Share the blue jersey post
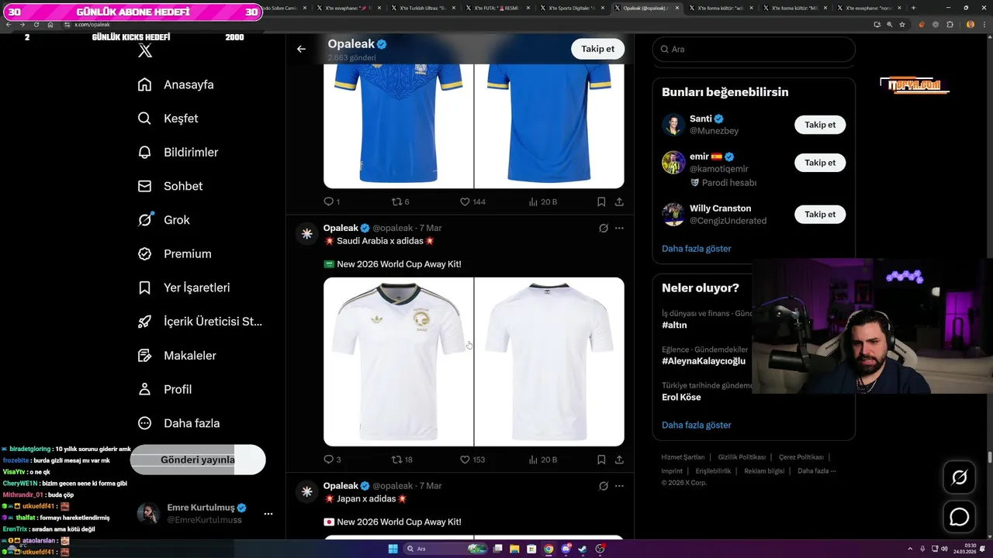This screenshot has width=993, height=558. [x=619, y=201]
